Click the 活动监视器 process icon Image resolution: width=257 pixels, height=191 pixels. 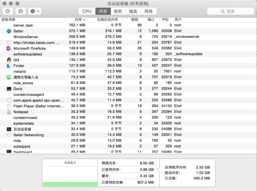[9, 129]
